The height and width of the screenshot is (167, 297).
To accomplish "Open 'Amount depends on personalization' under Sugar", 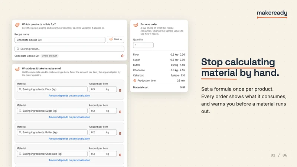I will [69, 117].
